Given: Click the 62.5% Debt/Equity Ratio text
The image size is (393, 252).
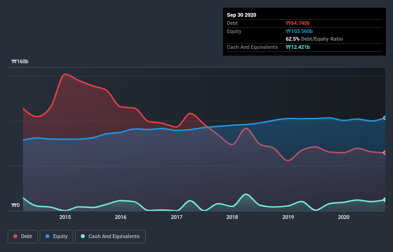Looking at the screenshot, I should click(314, 39).
